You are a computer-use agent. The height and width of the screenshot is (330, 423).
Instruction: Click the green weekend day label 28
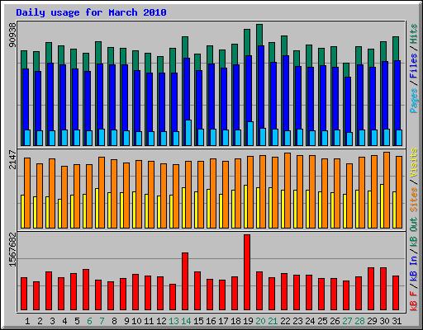(359, 321)
